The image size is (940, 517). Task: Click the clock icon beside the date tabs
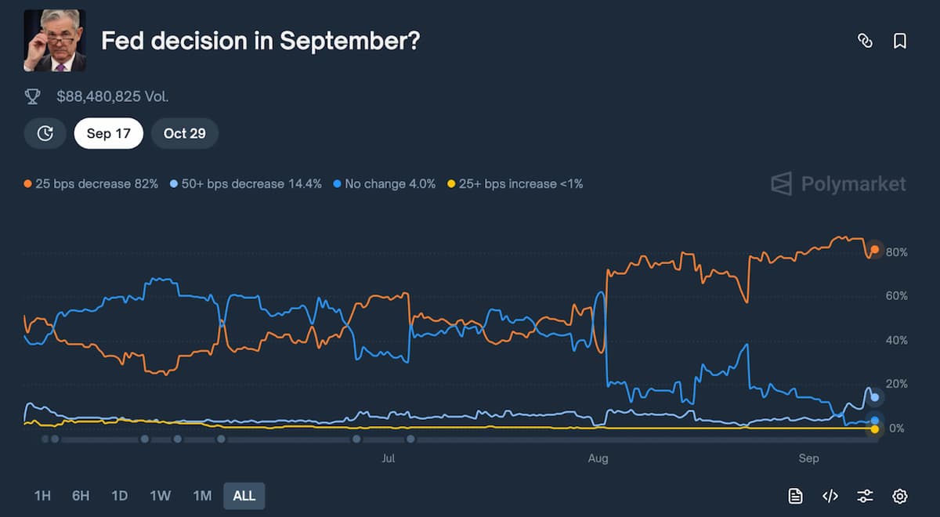point(45,133)
